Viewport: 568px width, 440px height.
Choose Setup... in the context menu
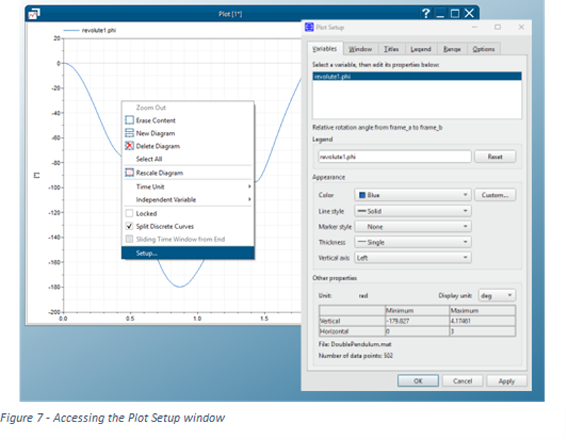pos(188,253)
